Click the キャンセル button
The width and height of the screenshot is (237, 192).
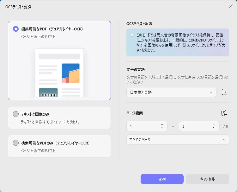[207, 179]
